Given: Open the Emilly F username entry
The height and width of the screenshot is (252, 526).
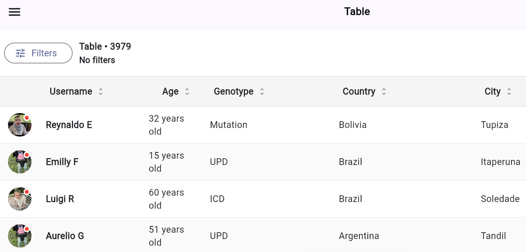Looking at the screenshot, I should [62, 162].
